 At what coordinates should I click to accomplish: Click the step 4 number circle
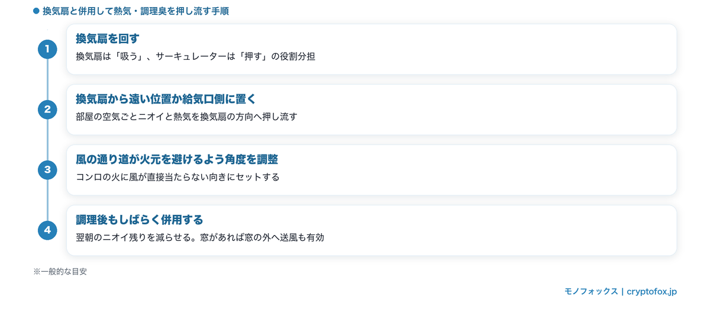(x=47, y=230)
